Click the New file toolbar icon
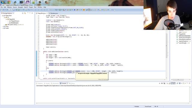Screen dimensions: 192x108 (2, 10)
